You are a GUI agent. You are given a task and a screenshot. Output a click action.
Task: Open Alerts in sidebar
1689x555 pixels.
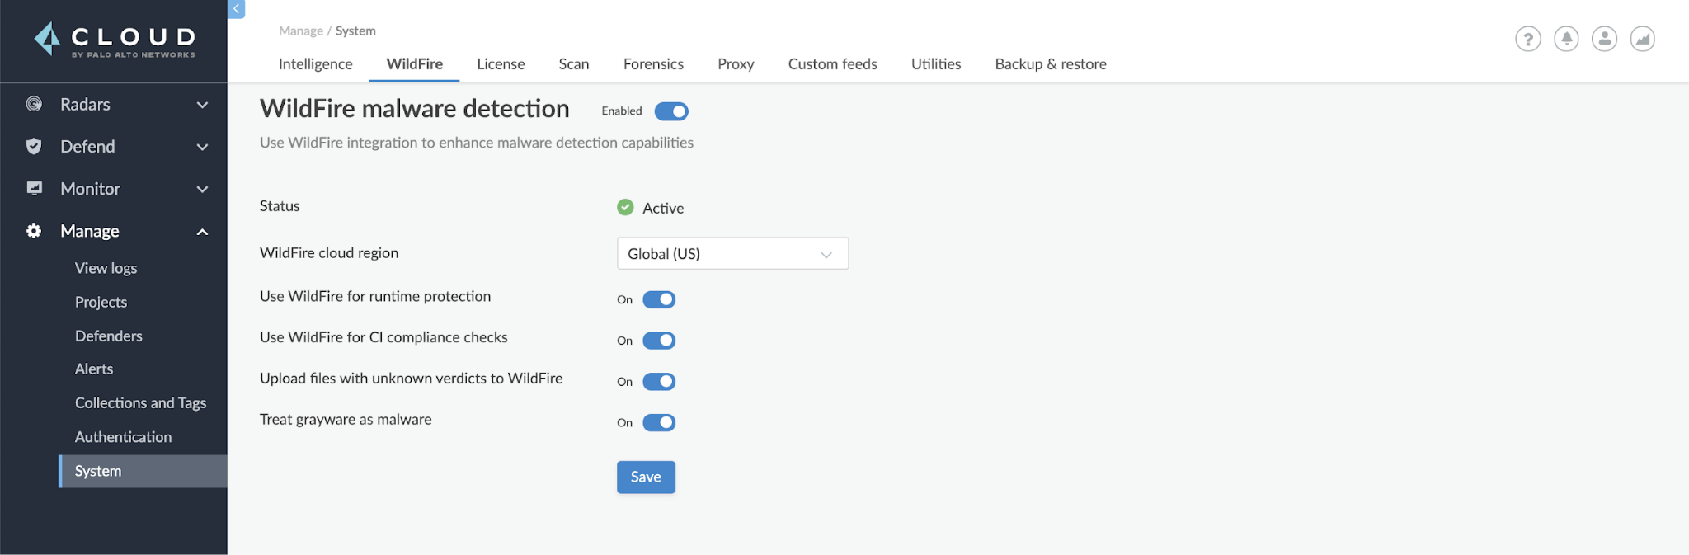tap(93, 369)
